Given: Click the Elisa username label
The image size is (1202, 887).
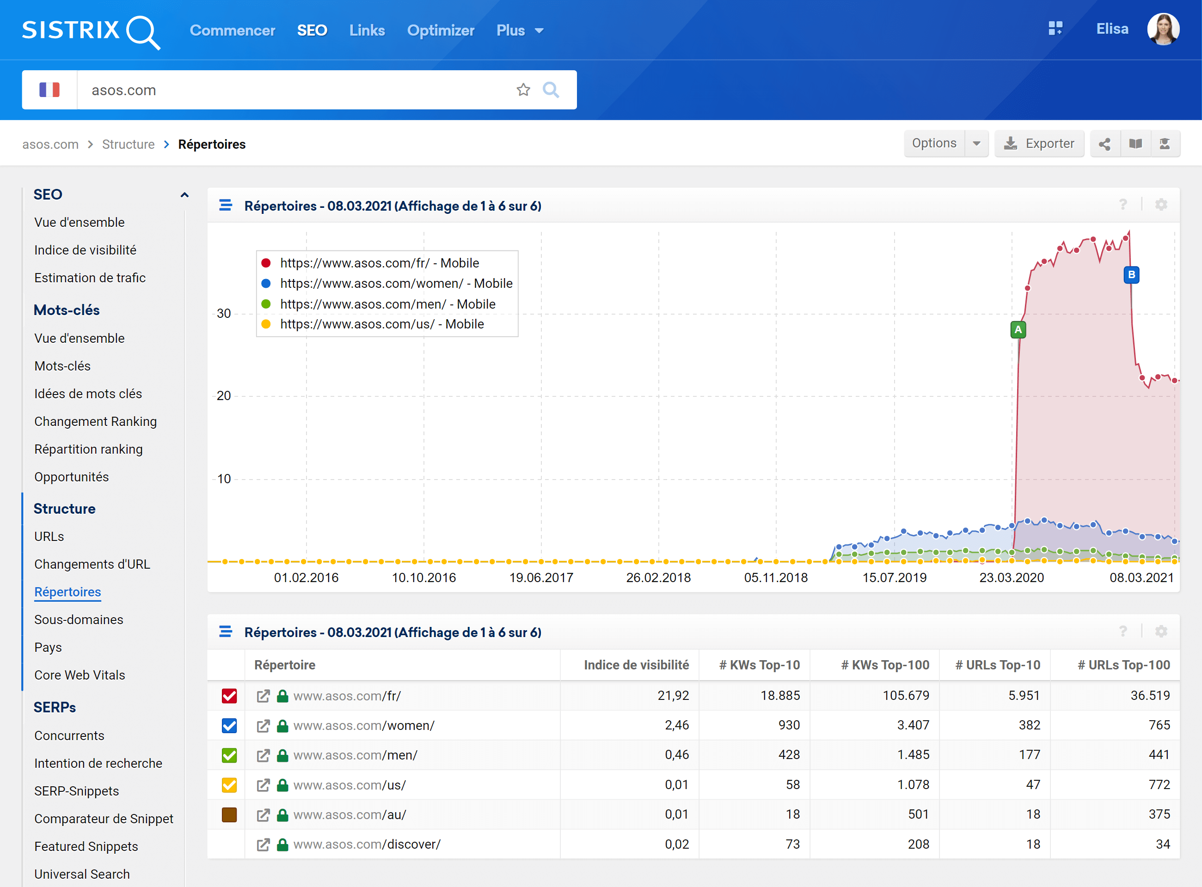Looking at the screenshot, I should pyautogui.click(x=1112, y=29).
